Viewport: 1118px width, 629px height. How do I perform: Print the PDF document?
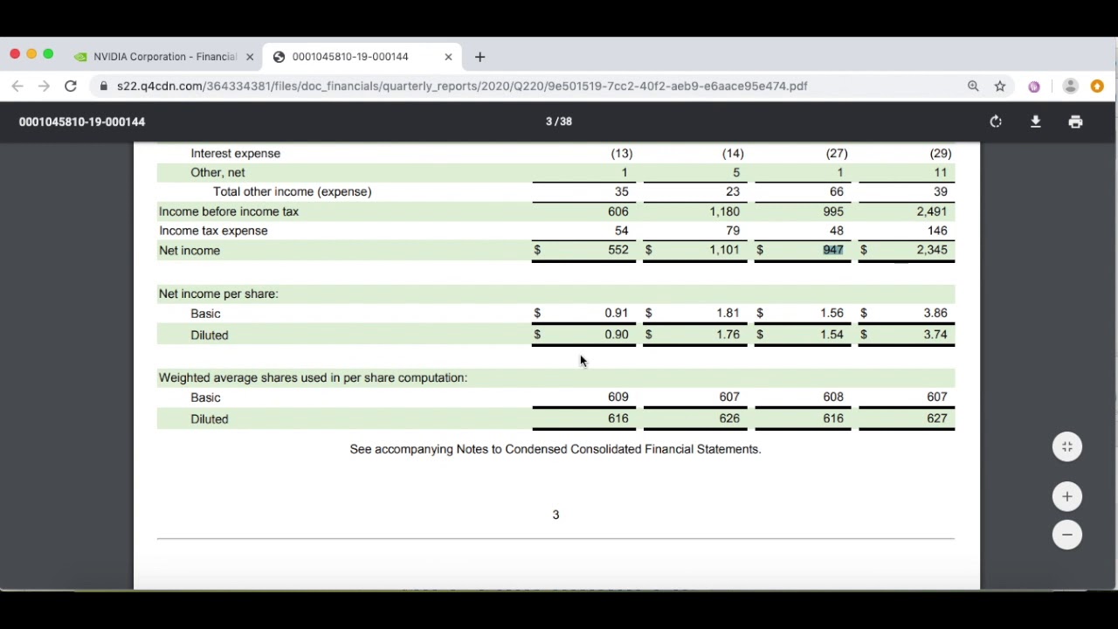coord(1075,121)
